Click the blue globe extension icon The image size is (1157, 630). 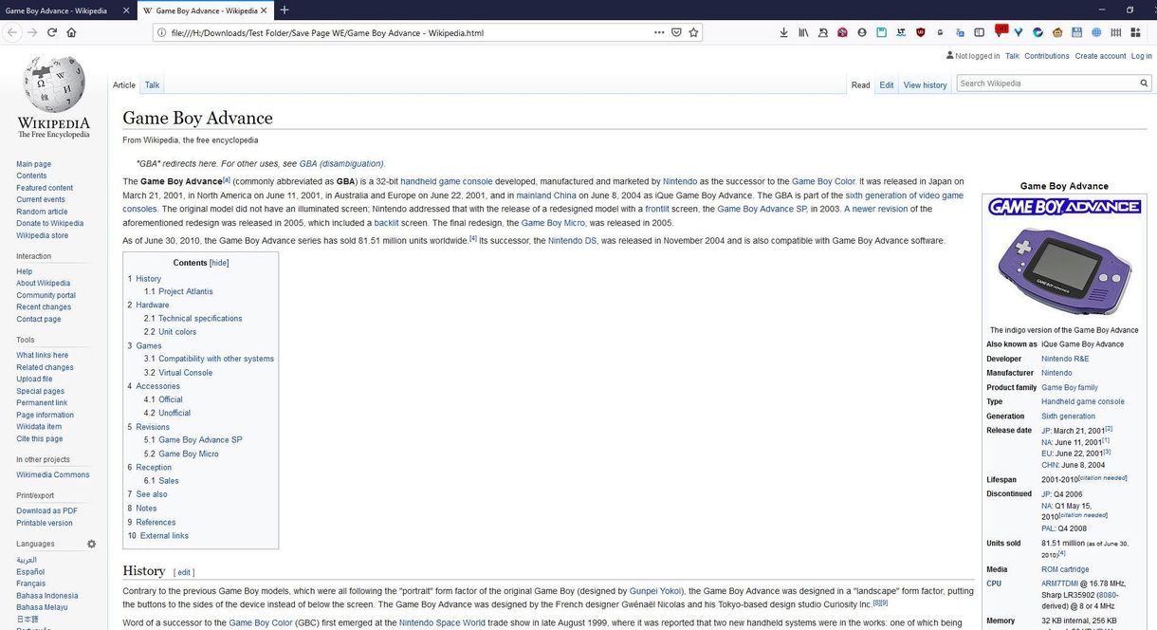[x=1096, y=32]
